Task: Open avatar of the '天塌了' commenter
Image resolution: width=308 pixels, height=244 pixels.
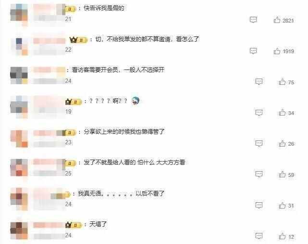Action: 19,231
